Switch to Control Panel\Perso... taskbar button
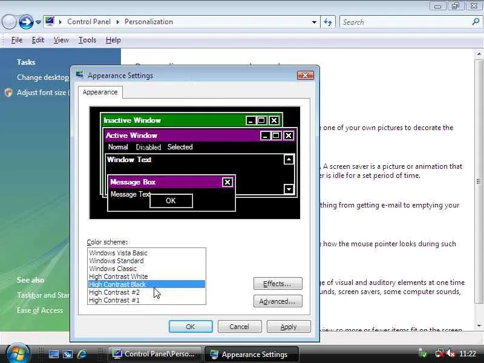 (154, 354)
